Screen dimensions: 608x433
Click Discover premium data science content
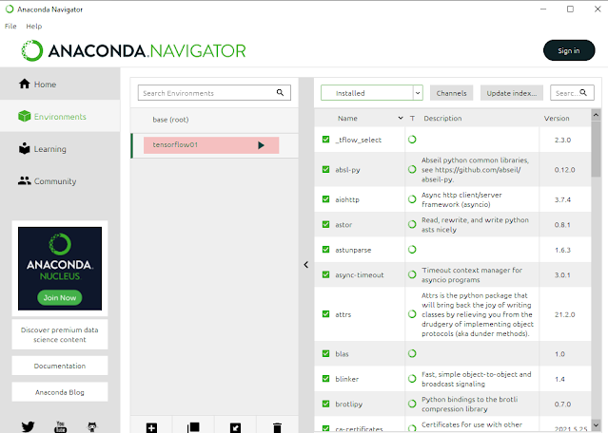60,334
